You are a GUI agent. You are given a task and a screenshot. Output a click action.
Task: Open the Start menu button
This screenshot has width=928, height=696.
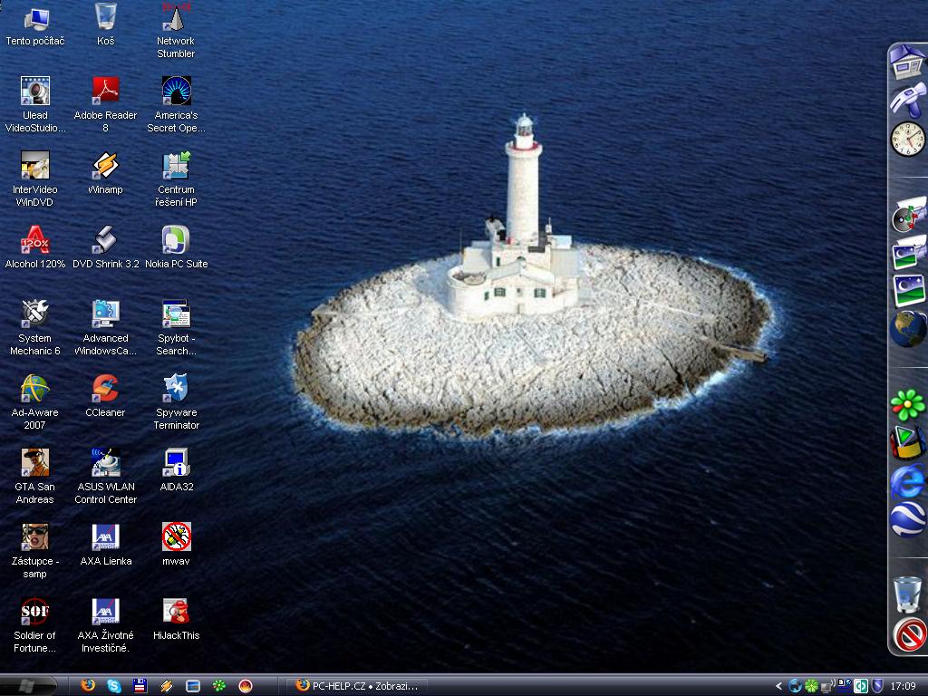[x=27, y=686]
